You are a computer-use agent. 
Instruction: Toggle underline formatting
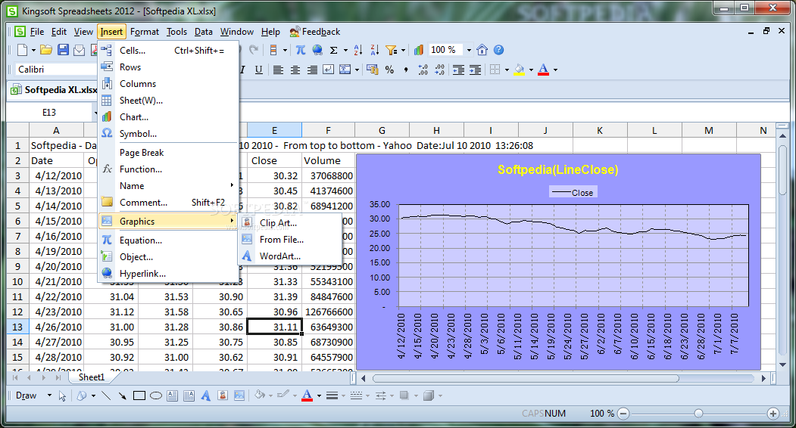[x=258, y=70]
